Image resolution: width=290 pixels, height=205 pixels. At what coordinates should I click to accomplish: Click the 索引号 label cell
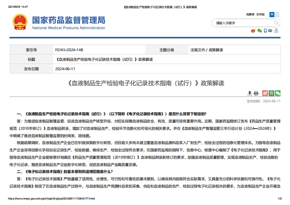[31, 50]
